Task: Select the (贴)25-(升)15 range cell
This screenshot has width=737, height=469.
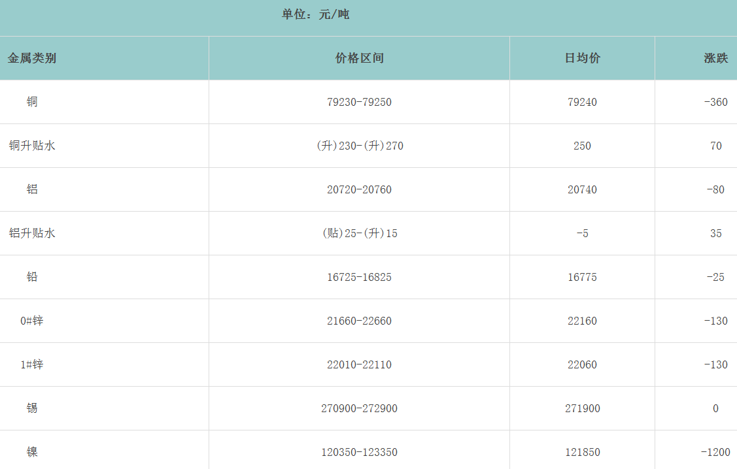Action: coord(359,233)
